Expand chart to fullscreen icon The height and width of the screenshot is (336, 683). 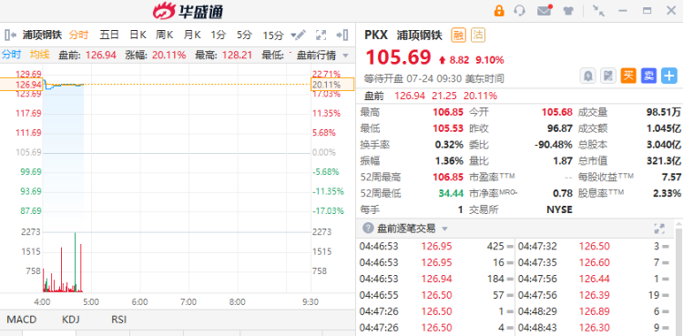coord(321,35)
